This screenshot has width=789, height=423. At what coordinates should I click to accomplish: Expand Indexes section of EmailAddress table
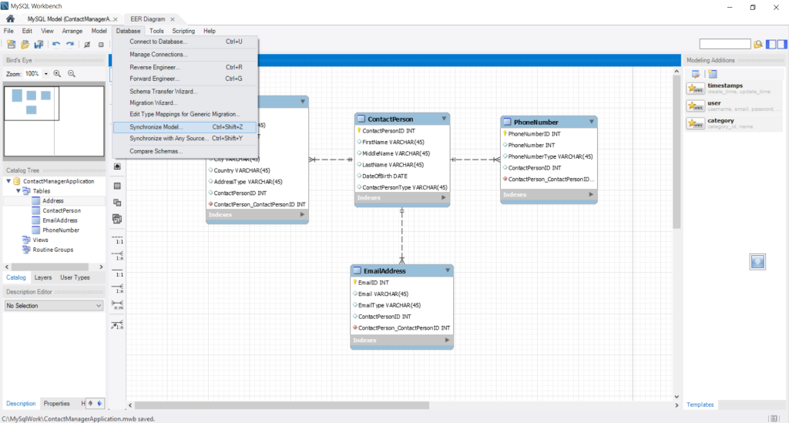447,341
